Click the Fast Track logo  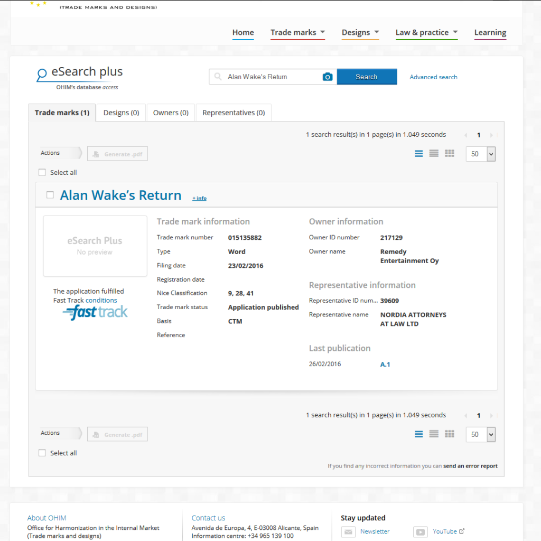(95, 312)
